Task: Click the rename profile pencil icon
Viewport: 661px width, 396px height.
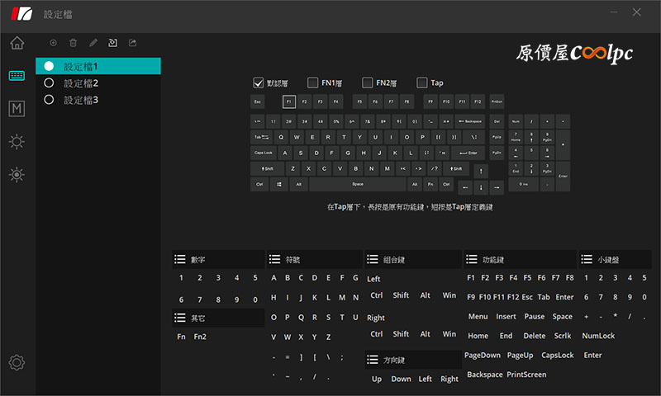Action: tap(93, 43)
